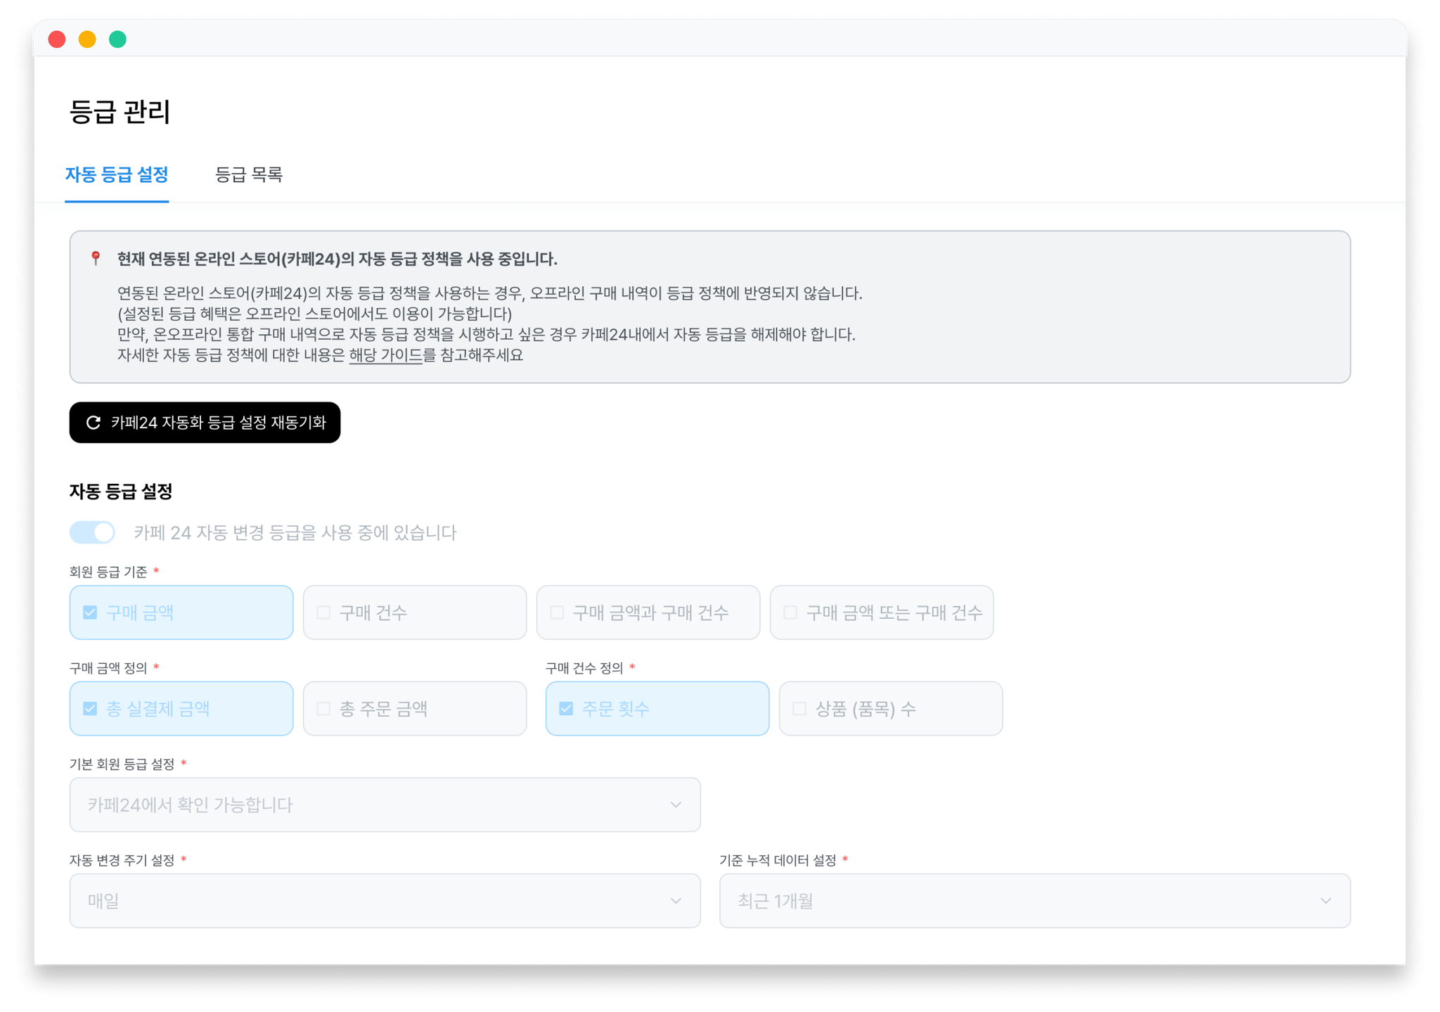Select the 자동 등급 설정 tab
Viewport: 1440px width, 1012px height.
(x=117, y=174)
